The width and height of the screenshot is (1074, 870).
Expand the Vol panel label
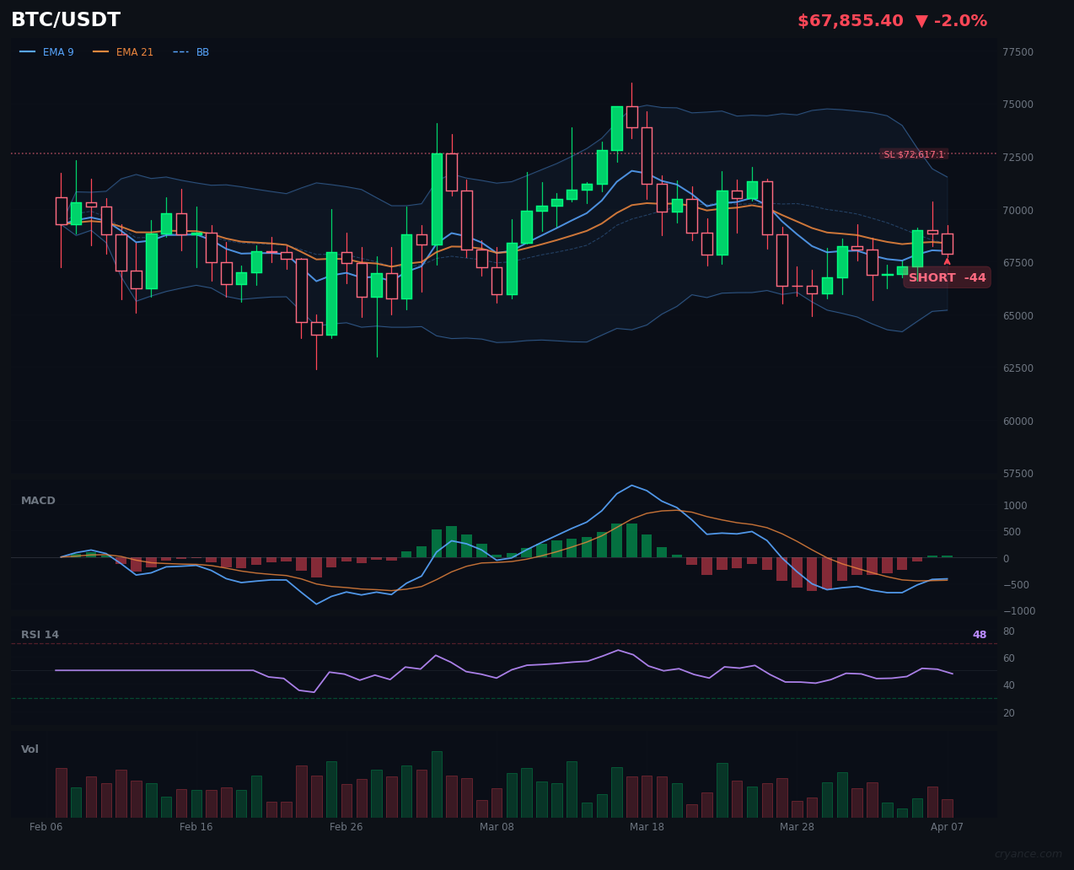[x=30, y=749]
